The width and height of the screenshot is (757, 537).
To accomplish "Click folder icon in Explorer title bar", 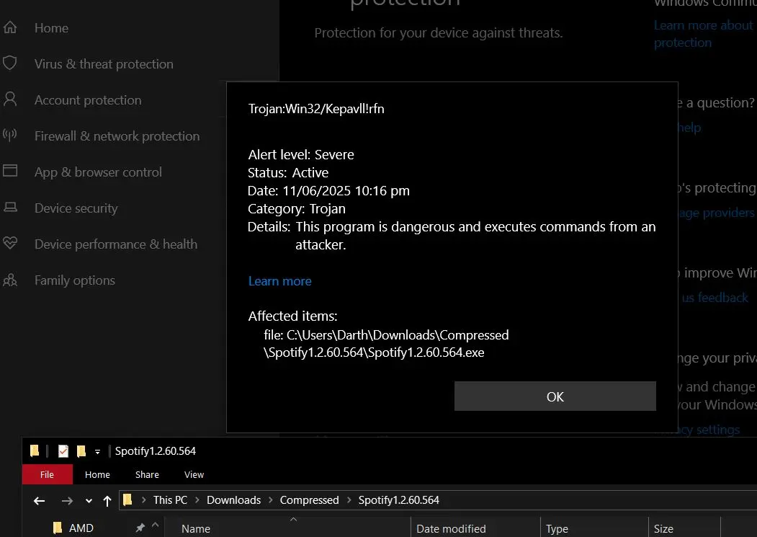I will pos(35,451).
